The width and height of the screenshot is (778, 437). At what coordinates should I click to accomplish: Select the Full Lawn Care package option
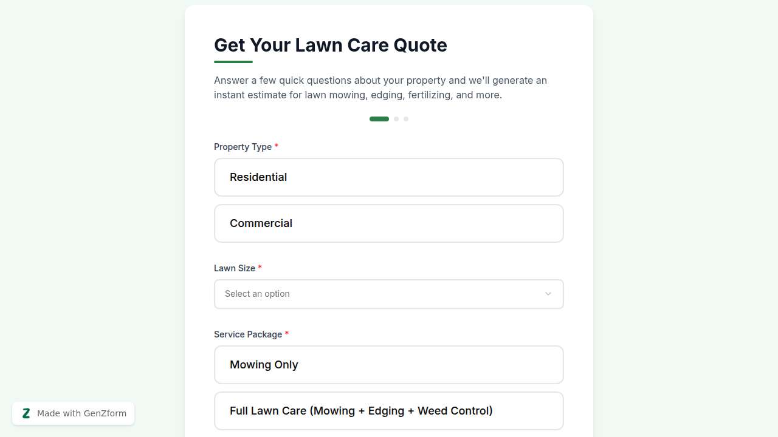coord(389,411)
